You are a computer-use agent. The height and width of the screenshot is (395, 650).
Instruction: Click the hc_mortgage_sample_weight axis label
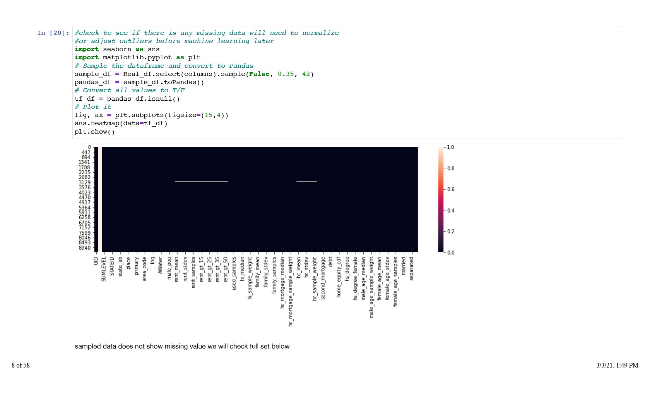[290, 291]
